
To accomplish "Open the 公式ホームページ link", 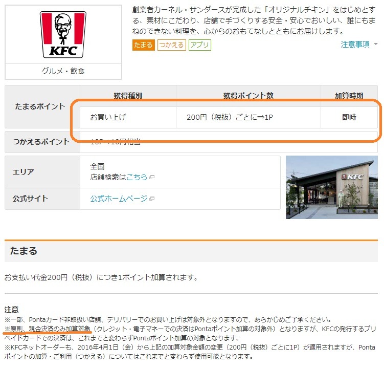I will pos(119,199).
